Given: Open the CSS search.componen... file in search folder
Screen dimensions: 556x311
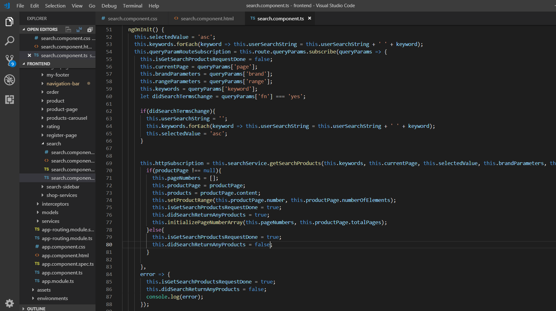Looking at the screenshot, I should [x=58, y=152].
